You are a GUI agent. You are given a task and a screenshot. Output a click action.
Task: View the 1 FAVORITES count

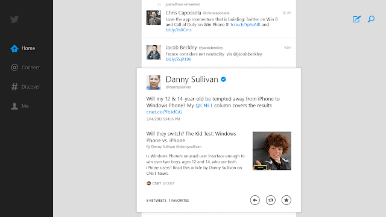[x=179, y=201]
